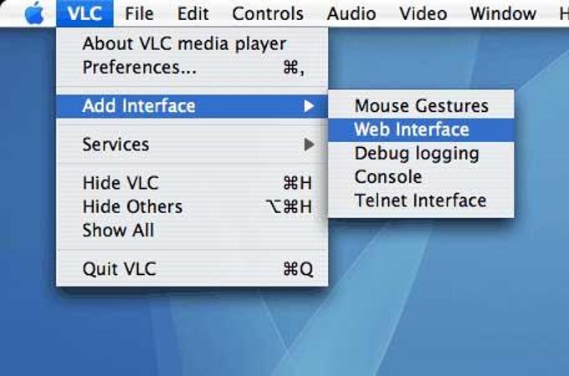This screenshot has height=376, width=569.
Task: Choose Show All menu item
Action: tap(192, 231)
